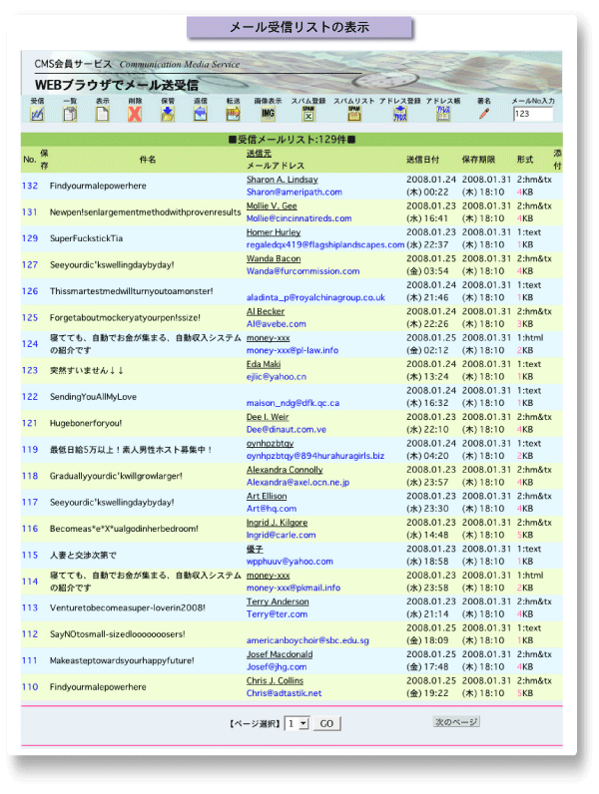Click the Chris@adtastik.net address link
This screenshot has height=794, width=599.
click(284, 693)
